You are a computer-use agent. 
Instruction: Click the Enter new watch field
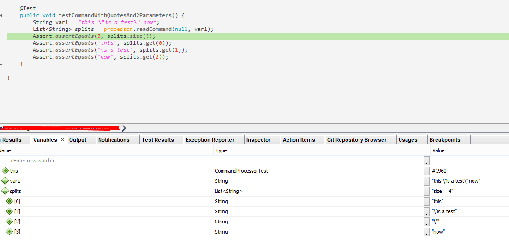tap(32, 161)
